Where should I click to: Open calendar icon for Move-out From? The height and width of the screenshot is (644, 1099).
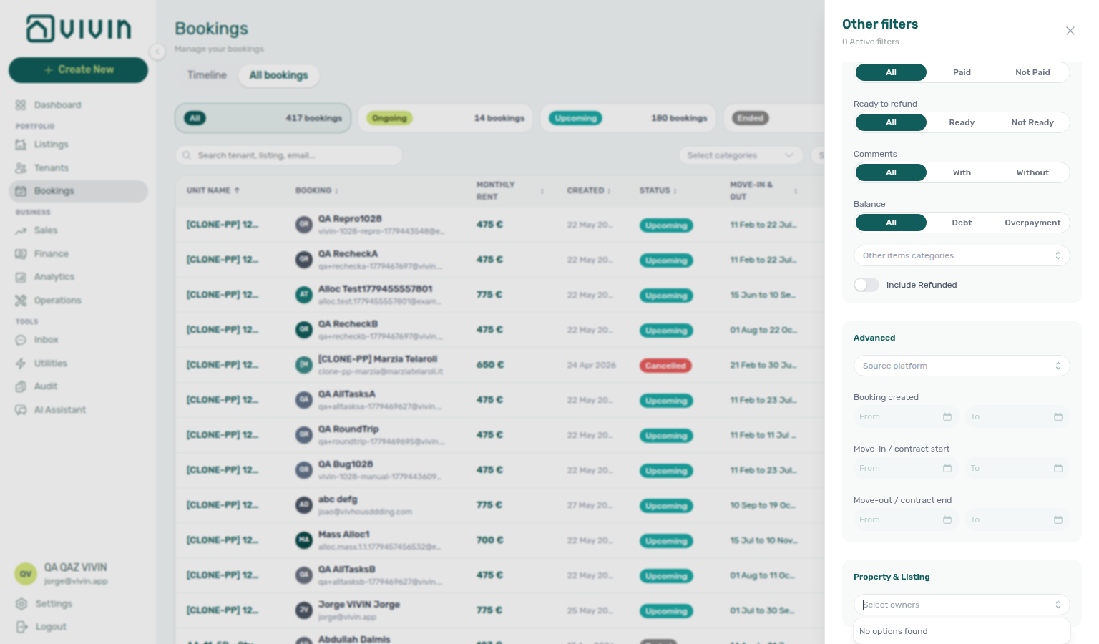[947, 519]
